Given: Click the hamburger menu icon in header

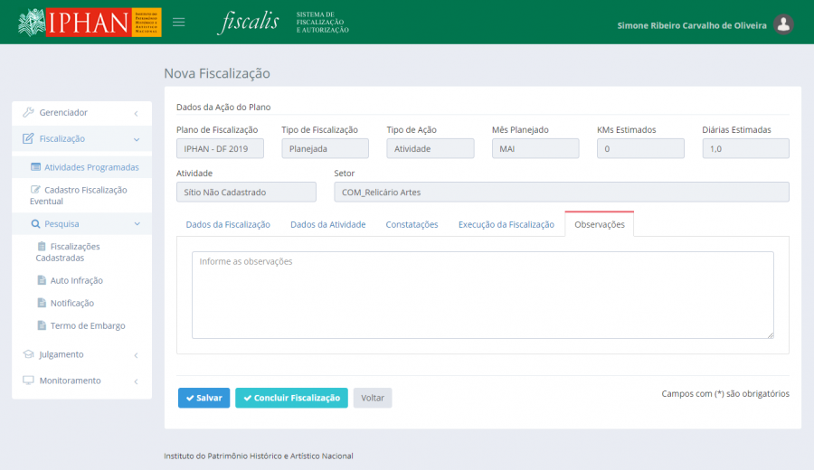Looking at the screenshot, I should tap(179, 22).
